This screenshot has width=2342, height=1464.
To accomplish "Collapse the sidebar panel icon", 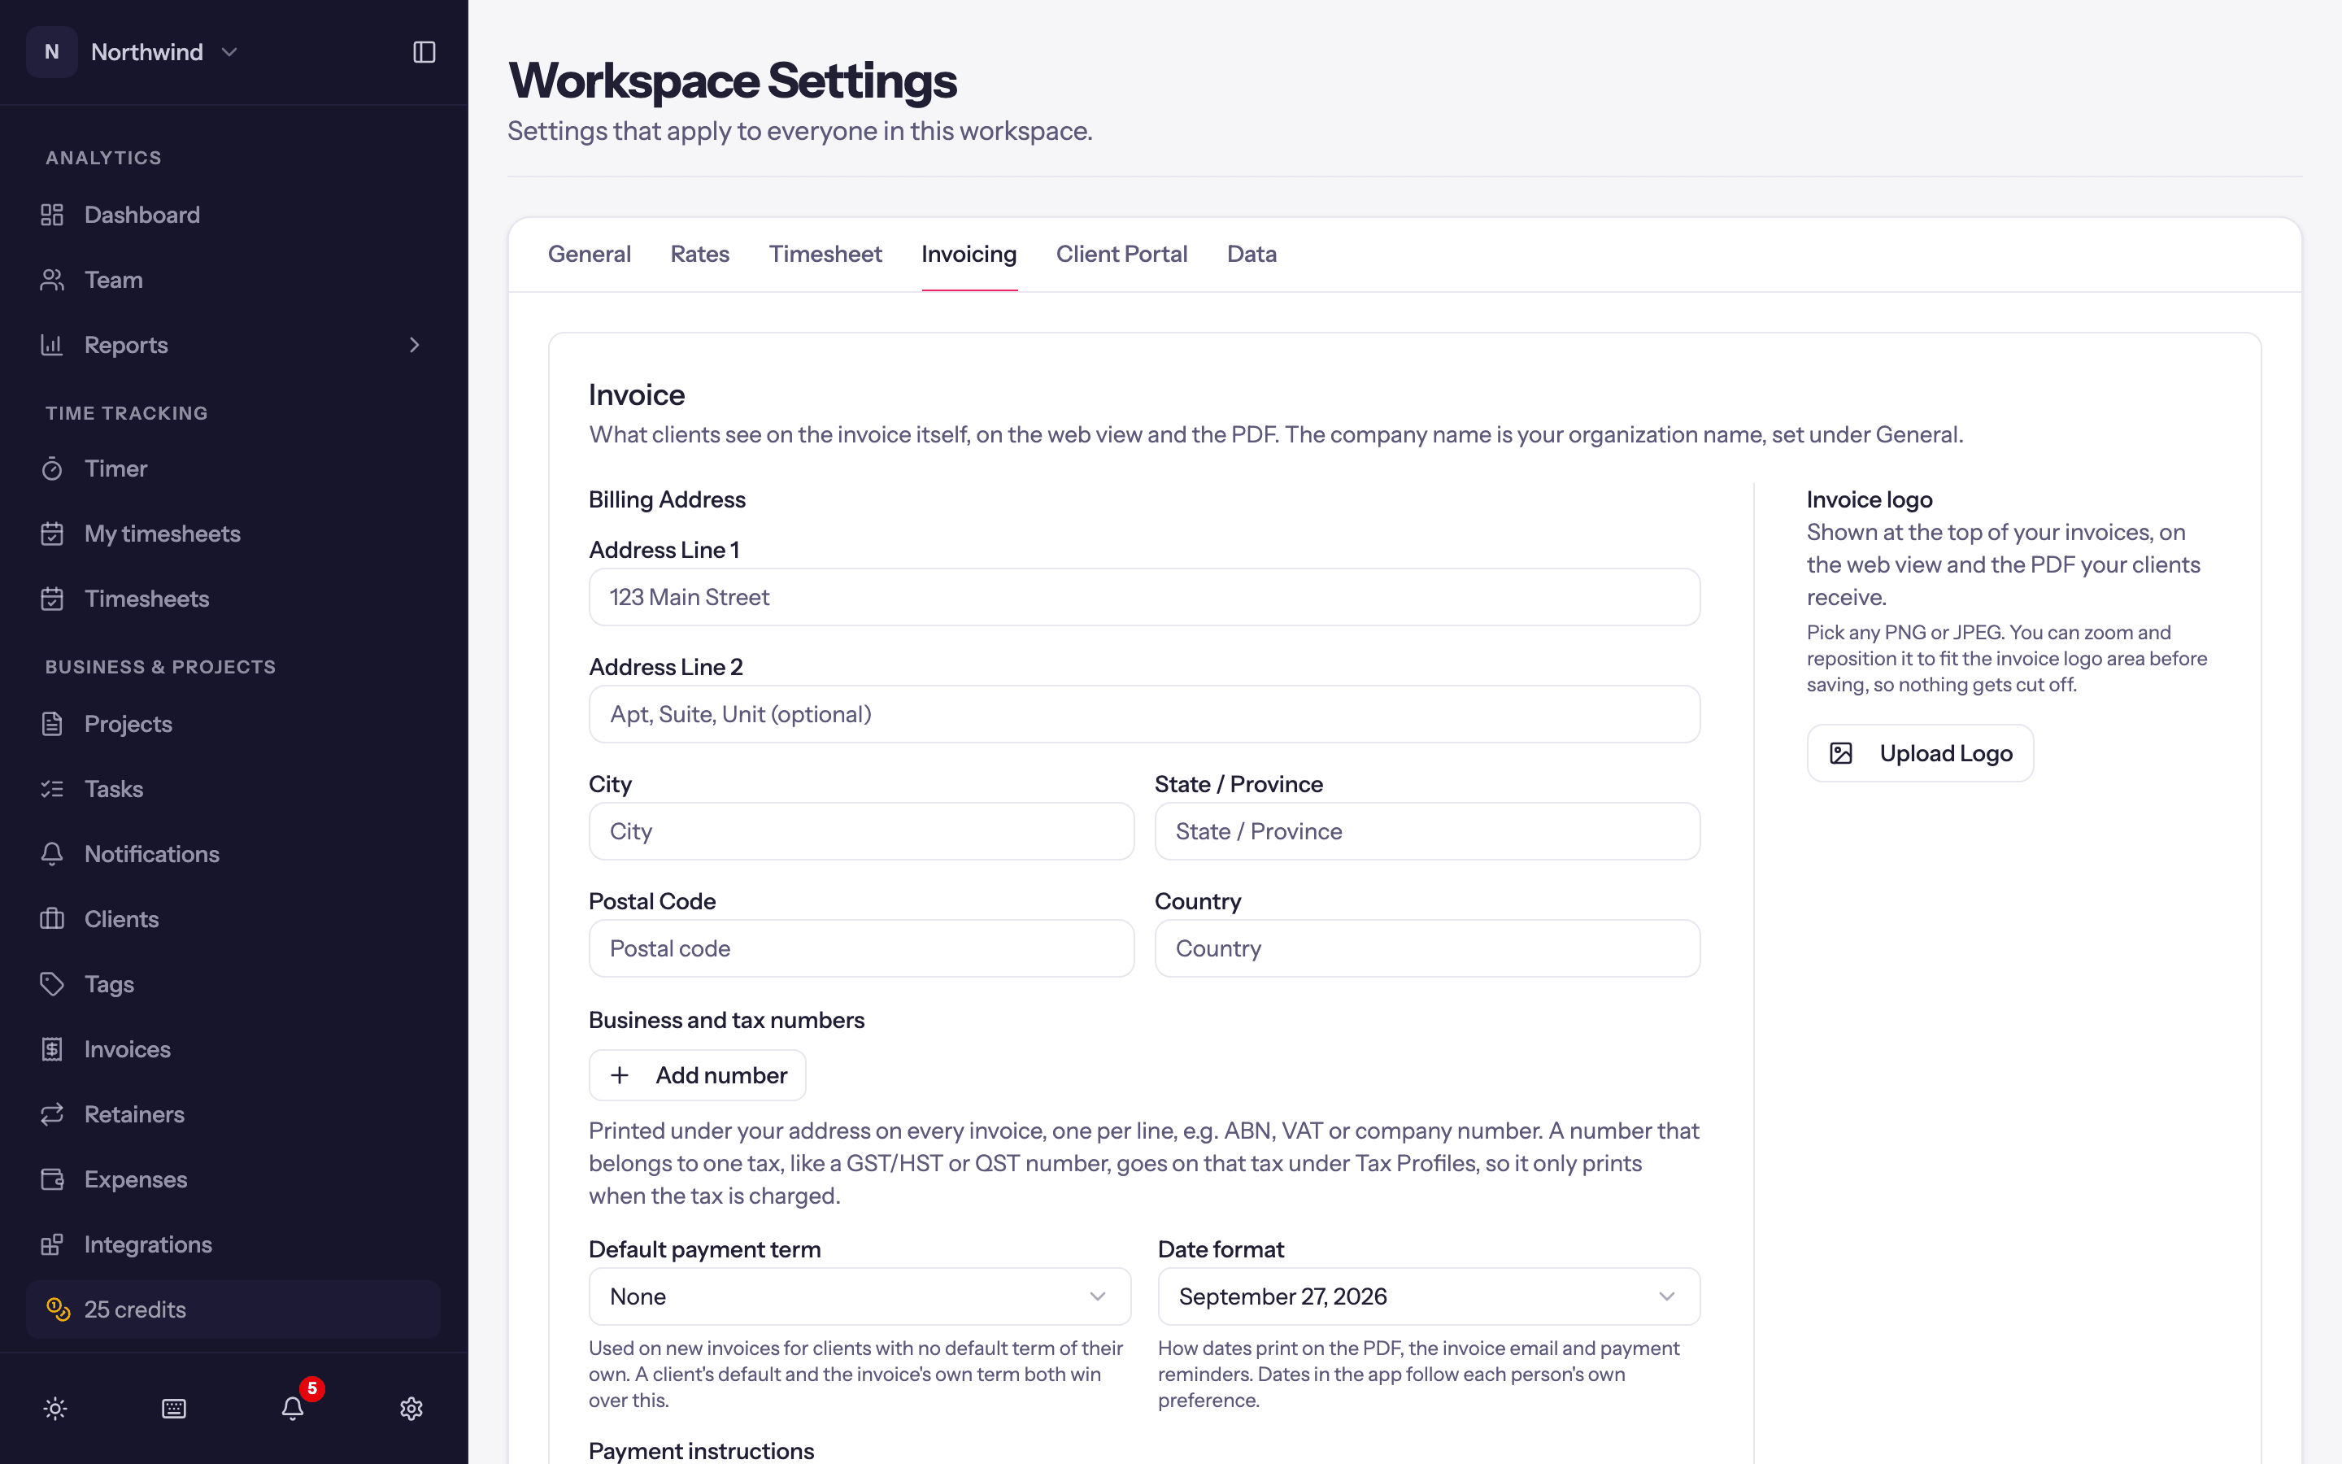I will 424,52.
